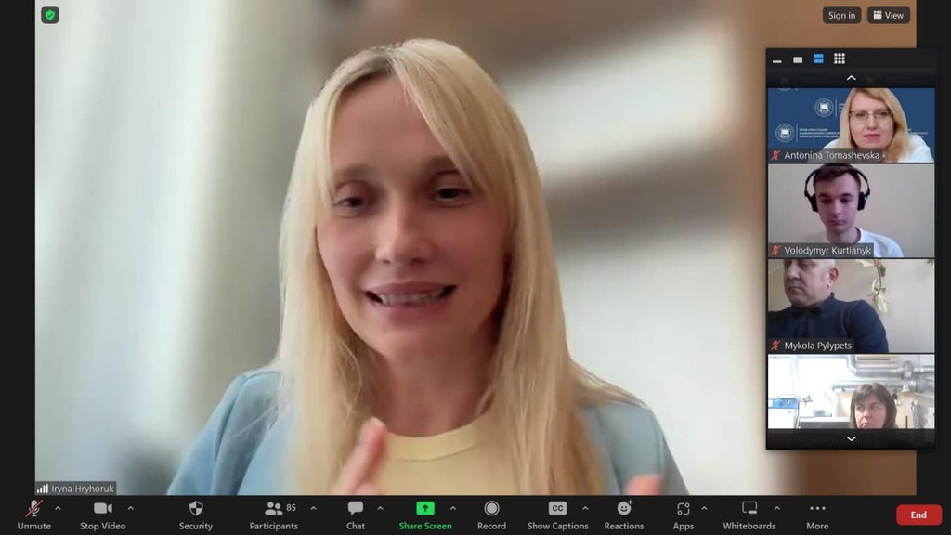
Task: Open the Apps panel
Action: (x=684, y=515)
